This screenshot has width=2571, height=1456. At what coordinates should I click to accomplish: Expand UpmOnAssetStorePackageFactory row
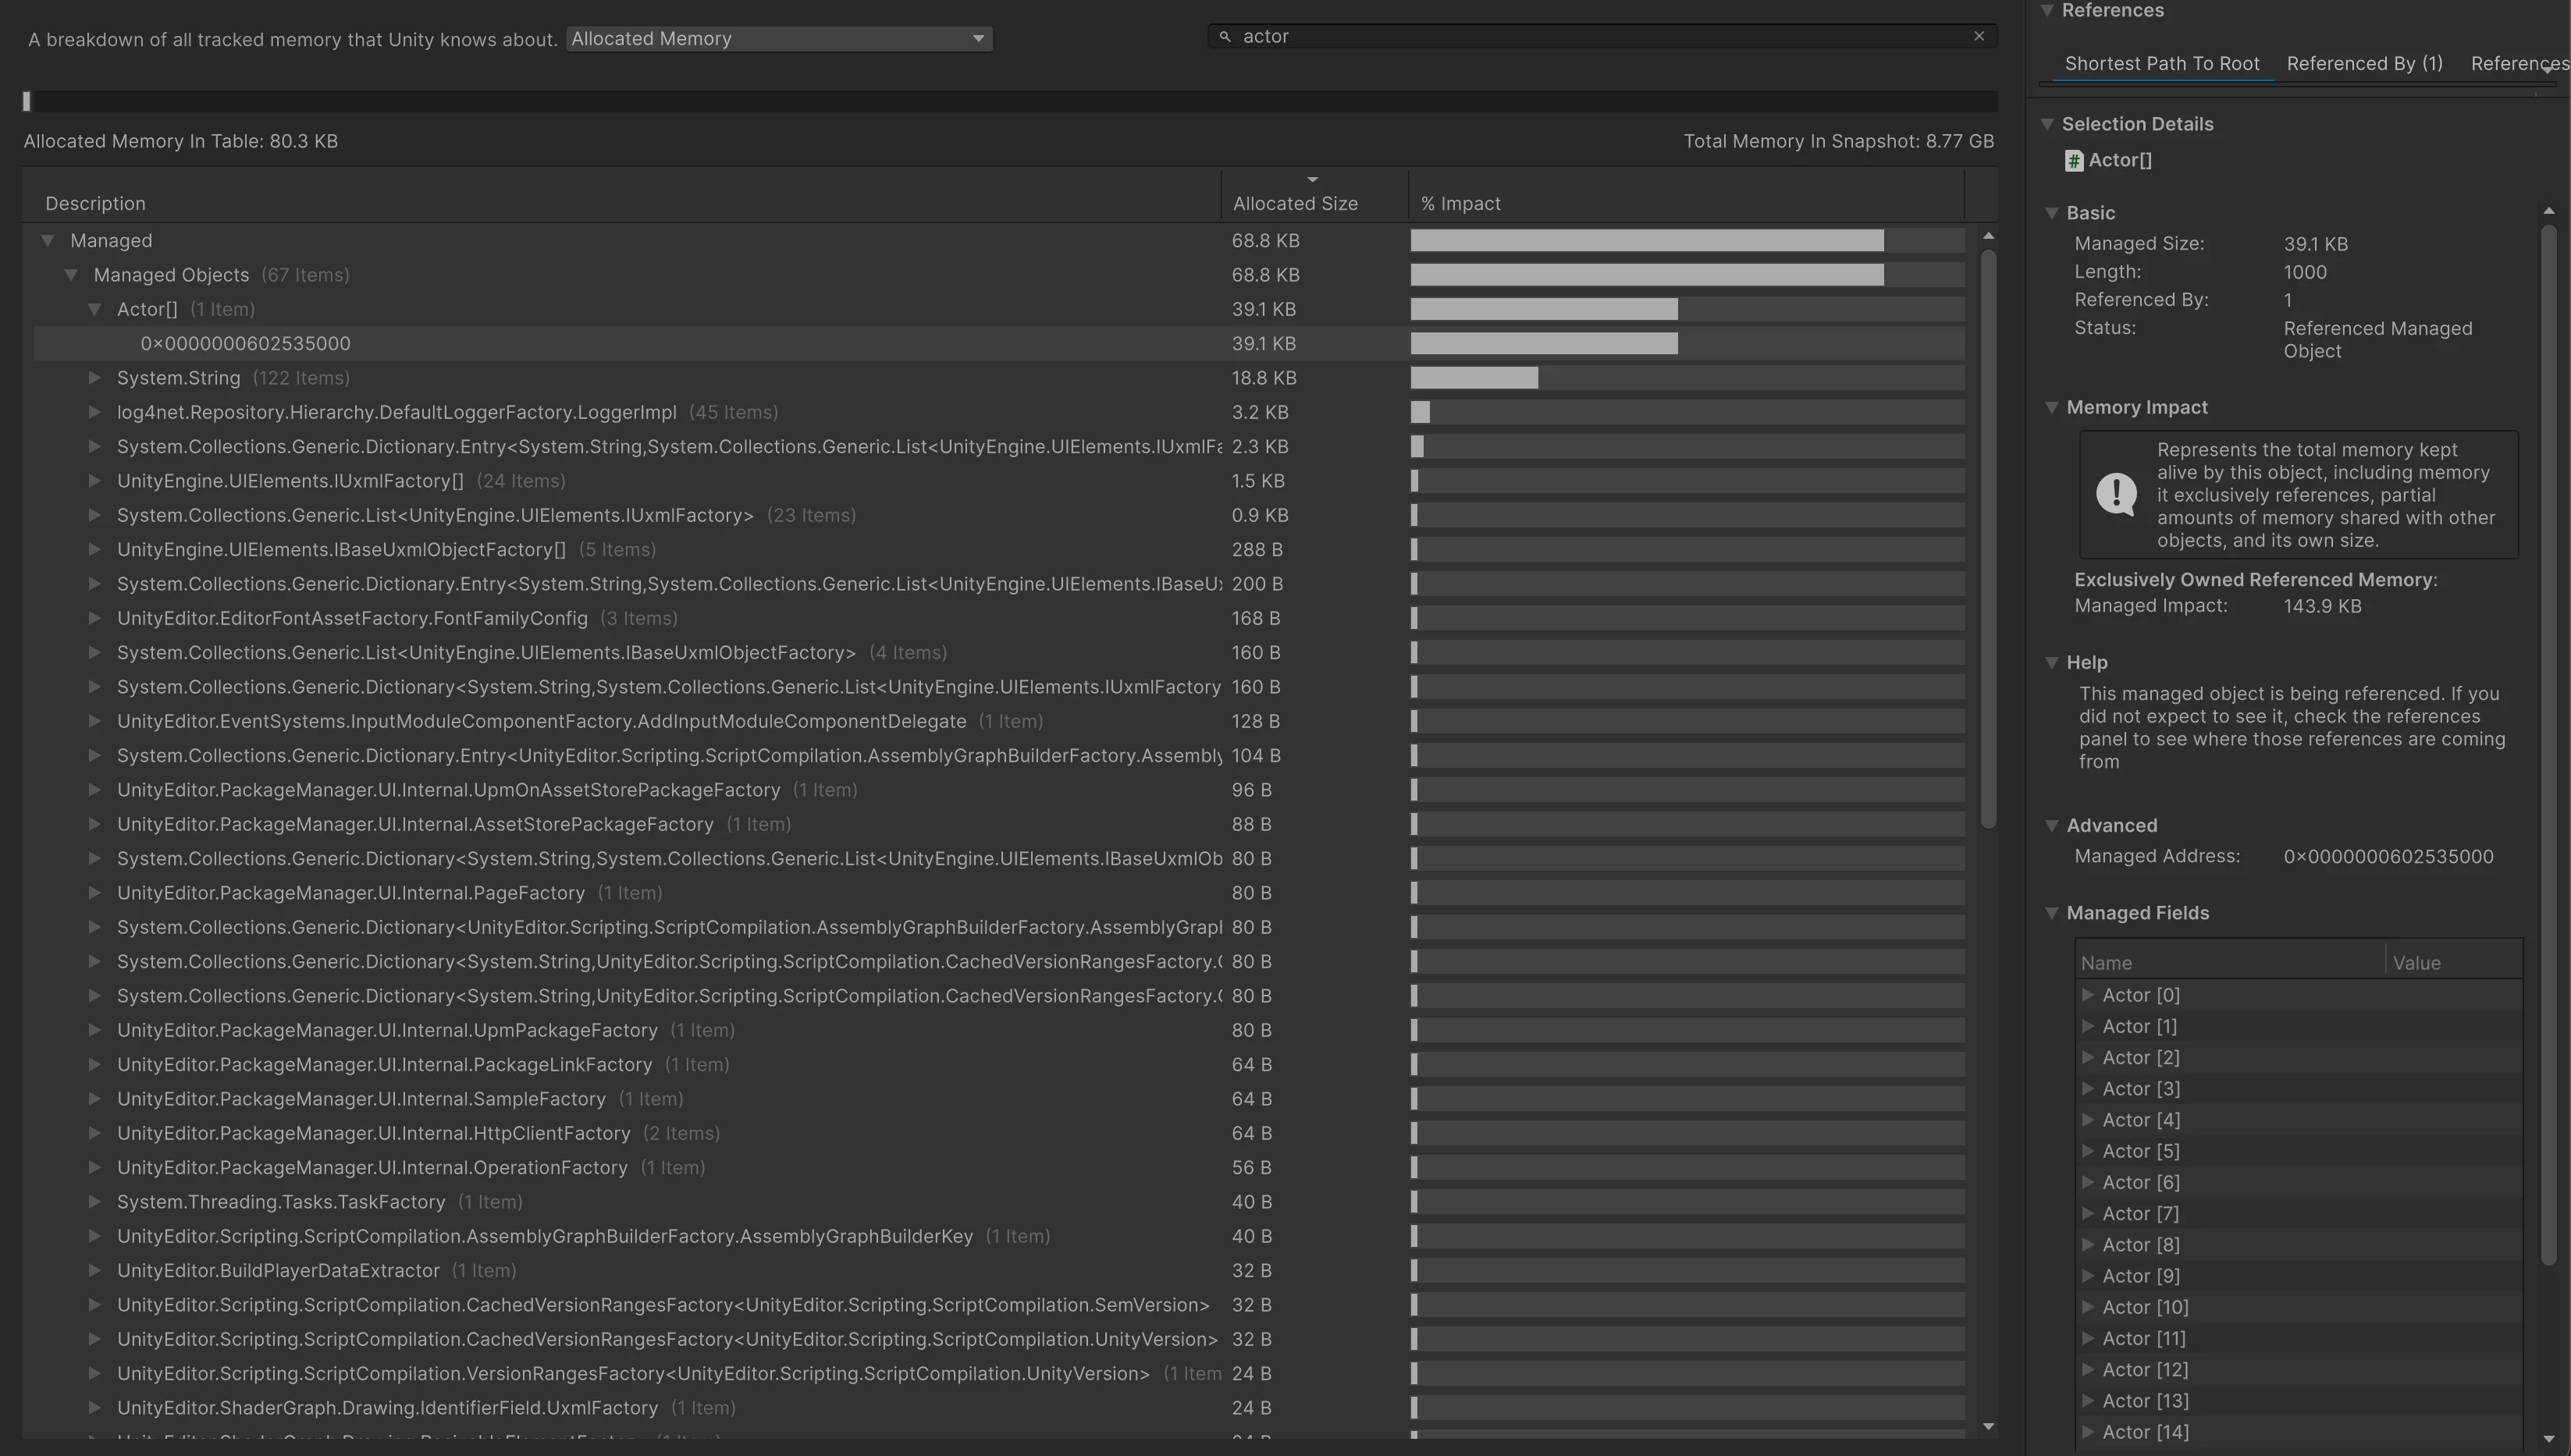[x=94, y=790]
